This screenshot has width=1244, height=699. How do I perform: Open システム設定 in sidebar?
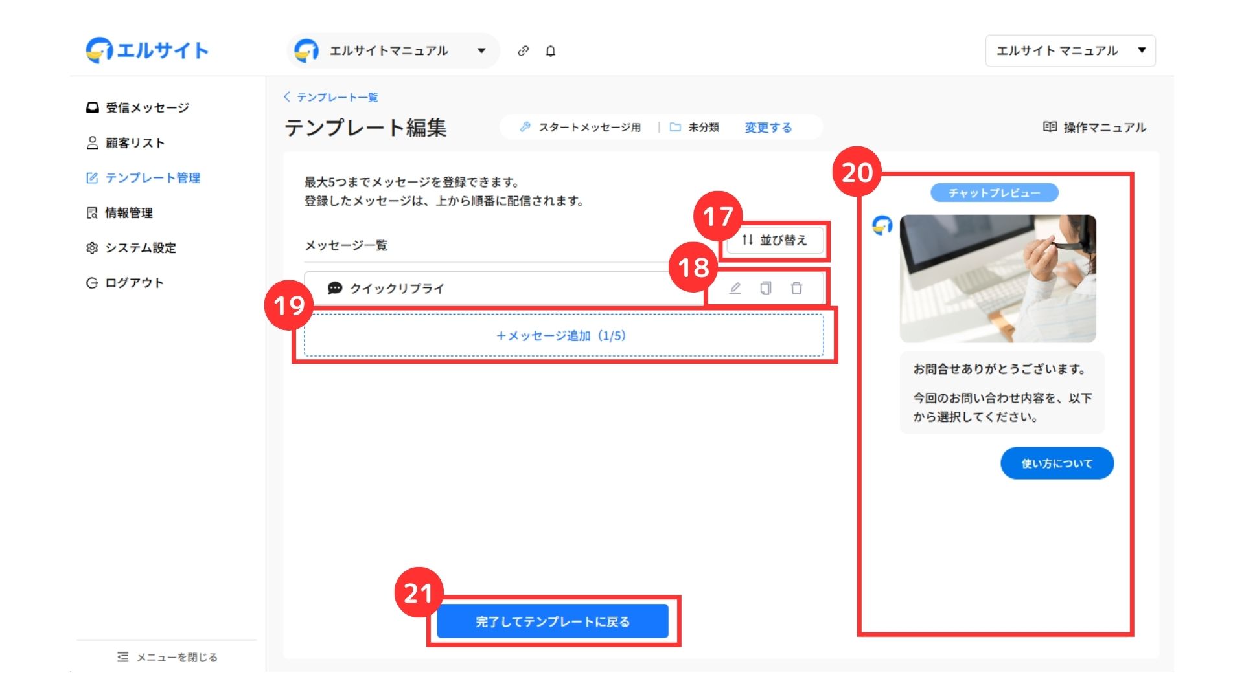pos(131,248)
